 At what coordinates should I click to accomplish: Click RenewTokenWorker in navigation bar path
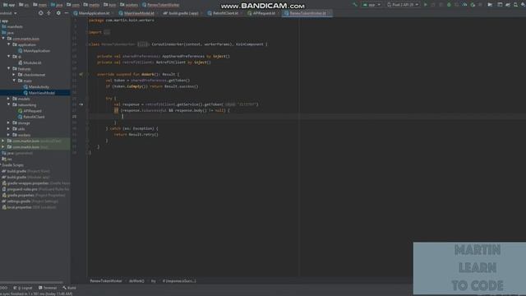tap(161, 5)
